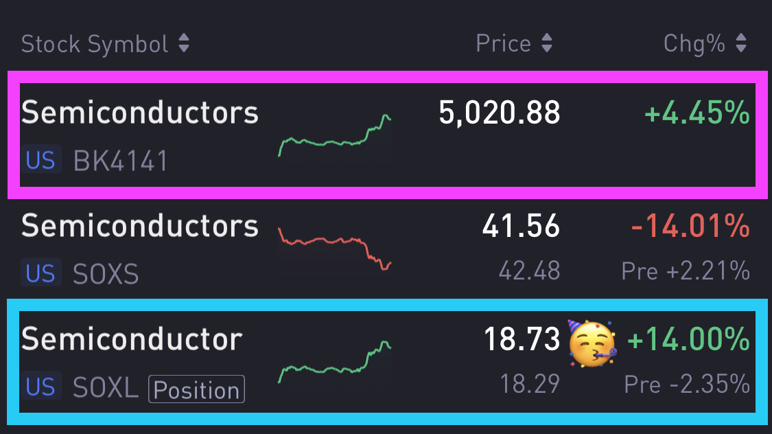Select the +14.00% change for SOXL
Viewport: 772px width, 434px height.
(x=688, y=339)
